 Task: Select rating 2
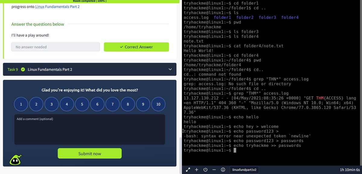pyautogui.click(x=36, y=104)
